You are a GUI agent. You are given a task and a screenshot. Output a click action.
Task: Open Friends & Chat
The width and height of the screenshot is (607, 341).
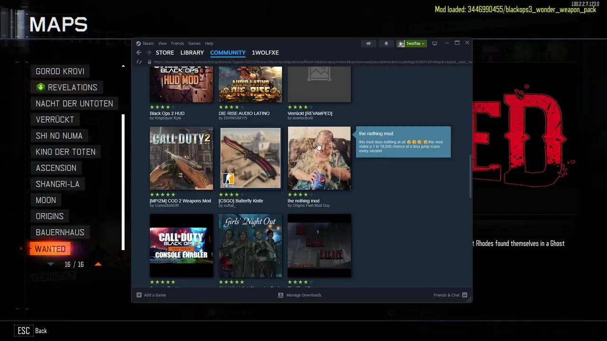pos(446,295)
